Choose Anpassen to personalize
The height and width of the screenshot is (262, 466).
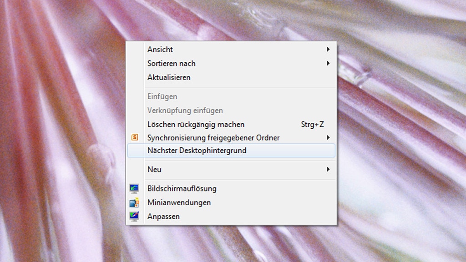click(231, 216)
